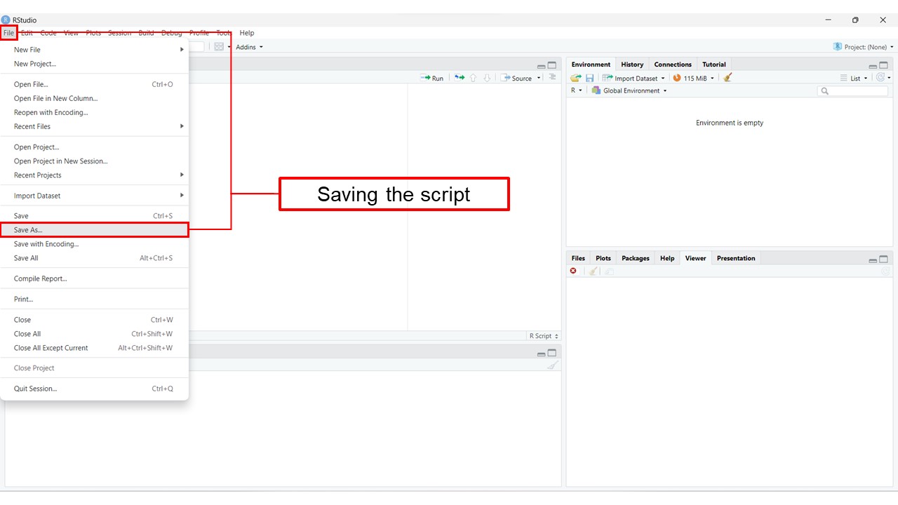Minimize the Environment pane
This screenshot has width=898, height=505.
click(x=873, y=66)
